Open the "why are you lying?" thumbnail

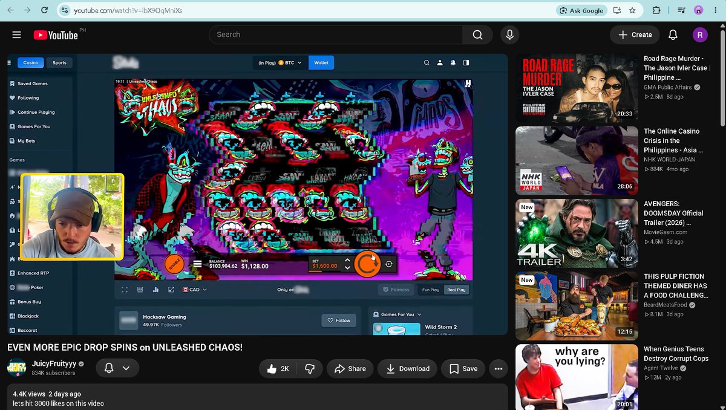pos(577,377)
